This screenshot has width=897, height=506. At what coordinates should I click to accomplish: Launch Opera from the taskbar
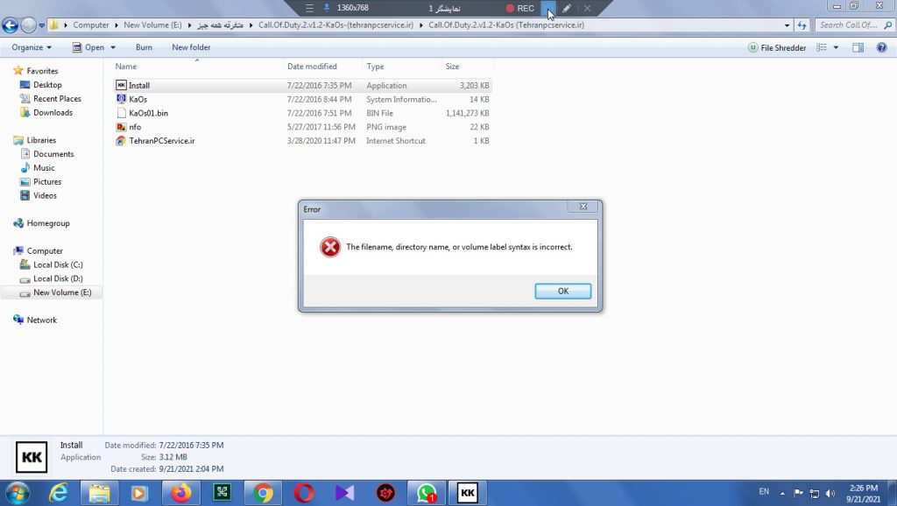[x=304, y=493]
